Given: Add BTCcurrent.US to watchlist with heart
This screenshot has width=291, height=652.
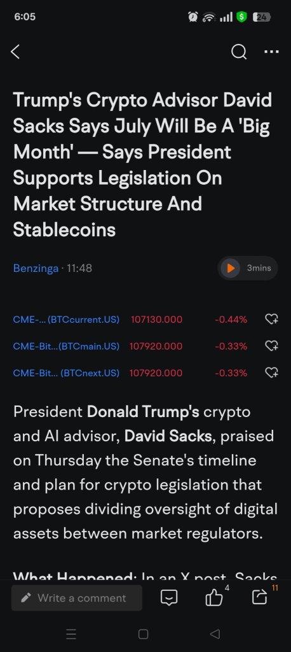Looking at the screenshot, I should 271,320.
